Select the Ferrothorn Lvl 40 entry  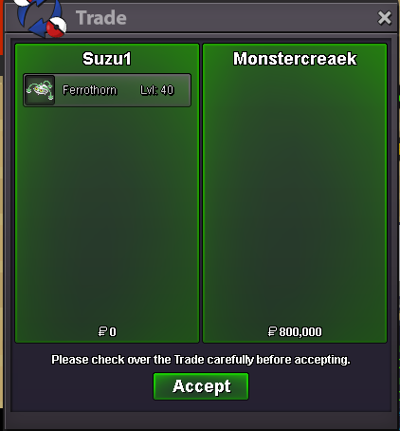107,90
